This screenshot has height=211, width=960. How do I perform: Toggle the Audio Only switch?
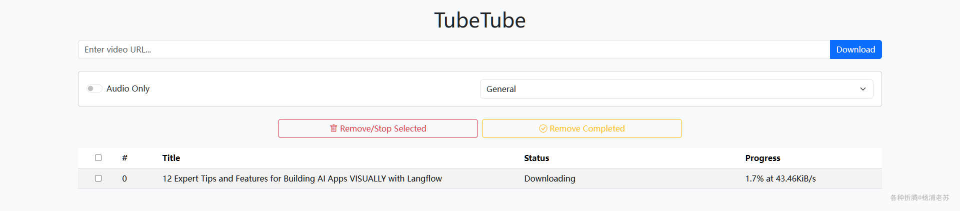[94, 88]
